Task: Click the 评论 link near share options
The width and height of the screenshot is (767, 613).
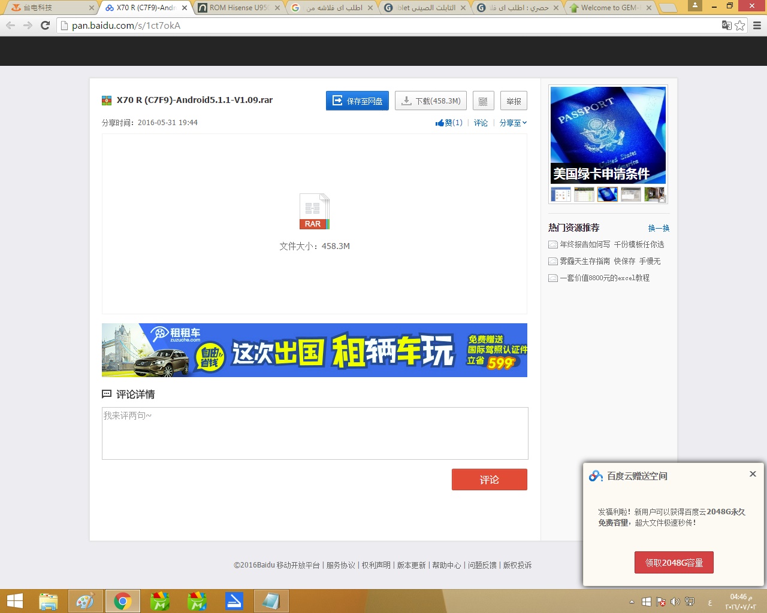Action: (481, 123)
